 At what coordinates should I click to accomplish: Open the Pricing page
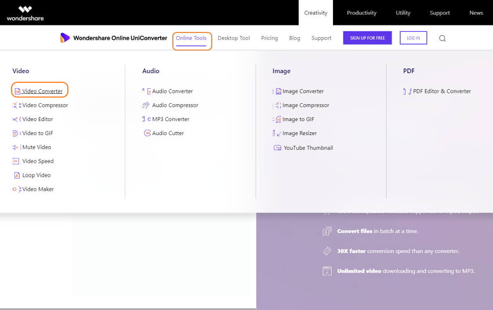[270, 38]
